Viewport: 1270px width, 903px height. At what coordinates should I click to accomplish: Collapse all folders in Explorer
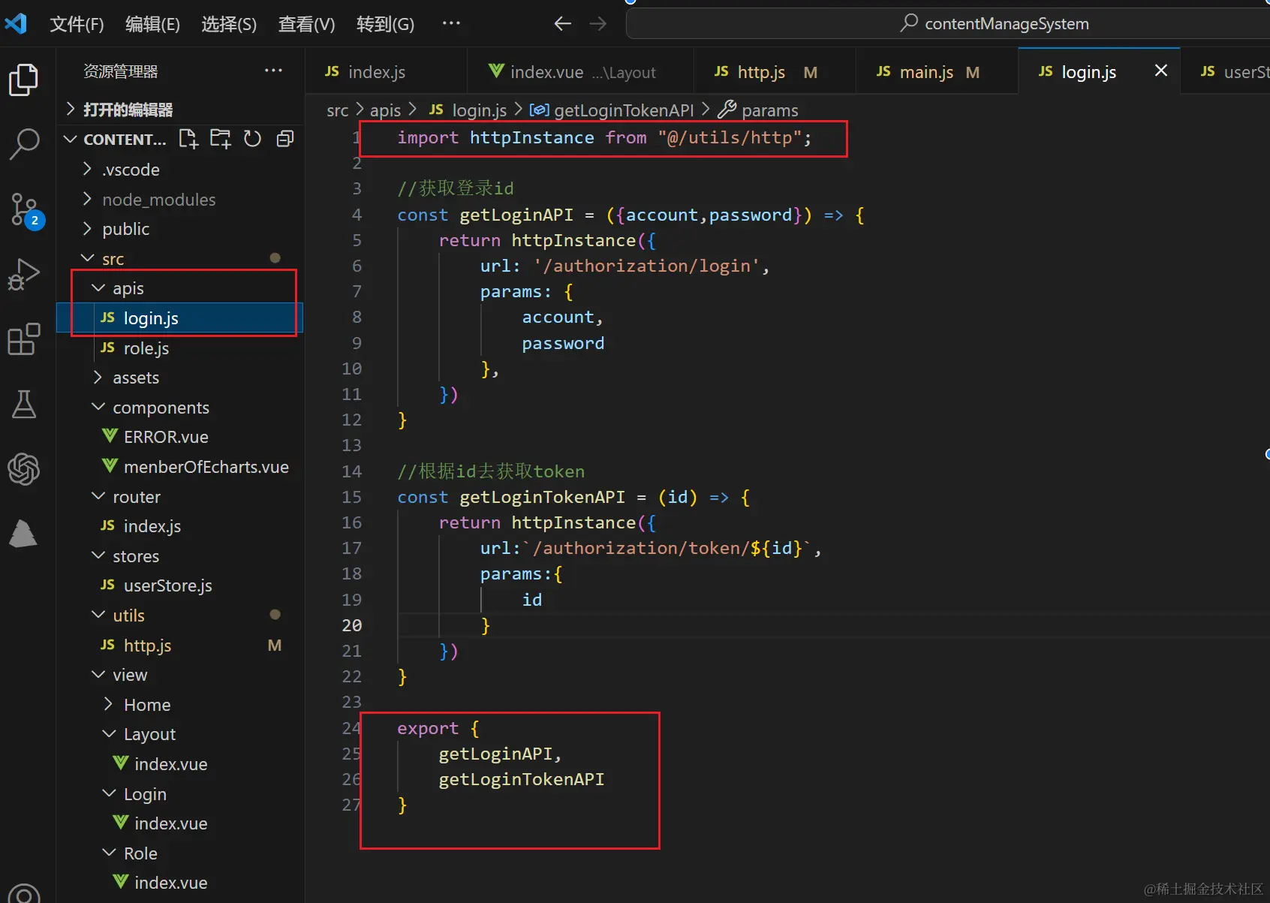coord(284,138)
